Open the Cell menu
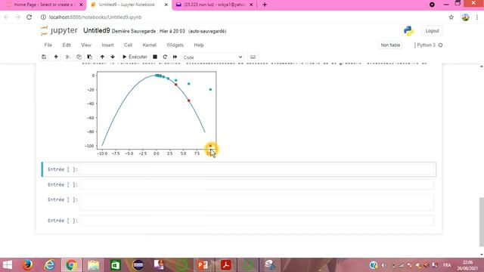 point(128,45)
